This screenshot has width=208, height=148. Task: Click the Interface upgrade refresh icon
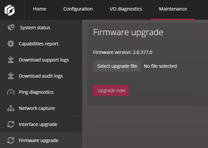pyautogui.click(x=11, y=124)
